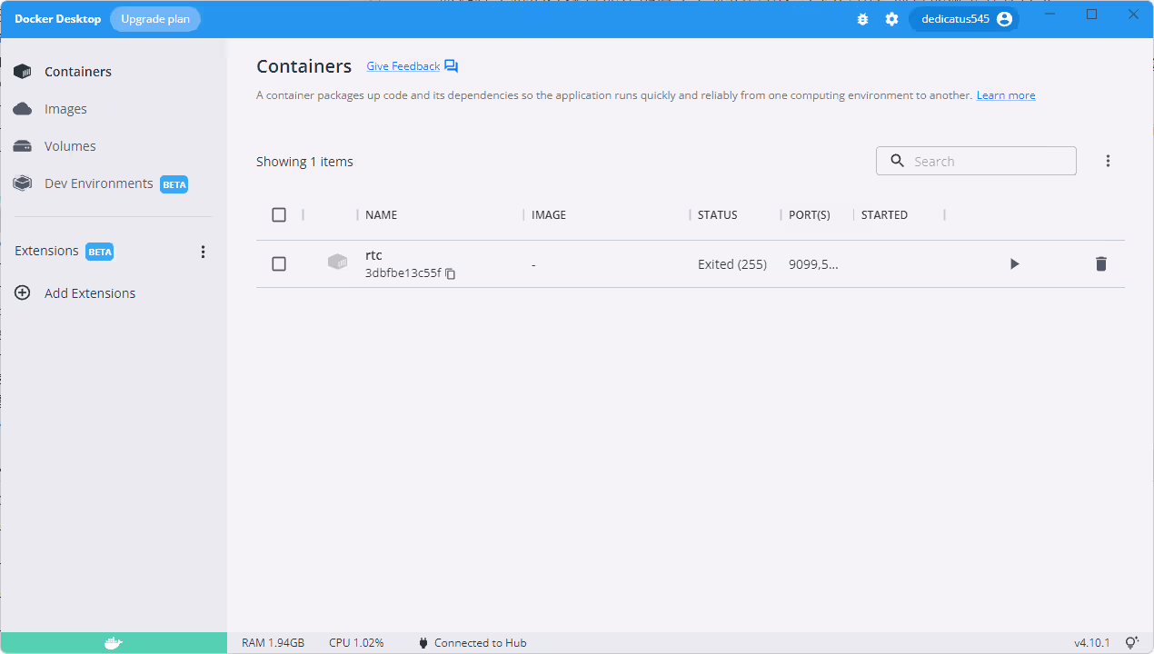Maximize the Docker Desktop window
Image resolution: width=1154 pixels, height=654 pixels.
click(1092, 15)
